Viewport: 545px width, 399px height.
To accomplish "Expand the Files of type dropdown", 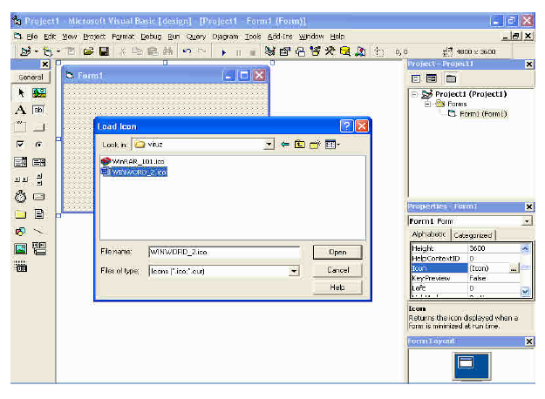I will 294,271.
